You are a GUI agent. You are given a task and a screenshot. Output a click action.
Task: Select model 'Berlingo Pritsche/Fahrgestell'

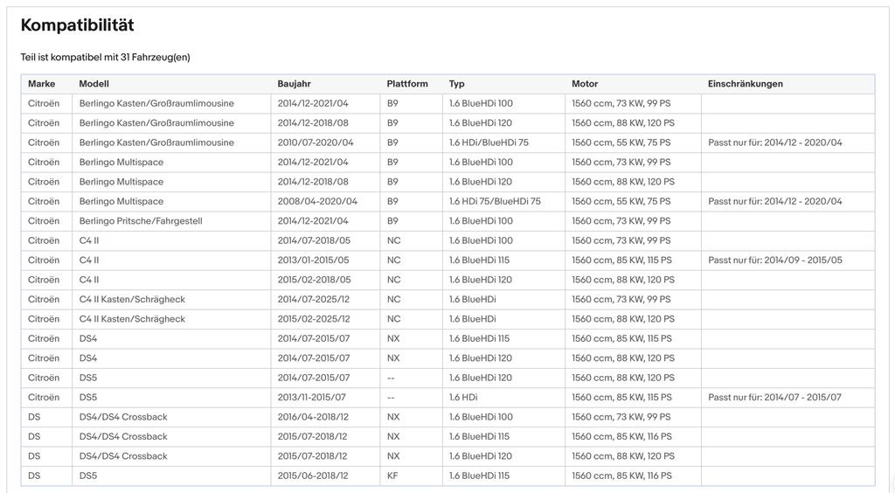point(141,221)
